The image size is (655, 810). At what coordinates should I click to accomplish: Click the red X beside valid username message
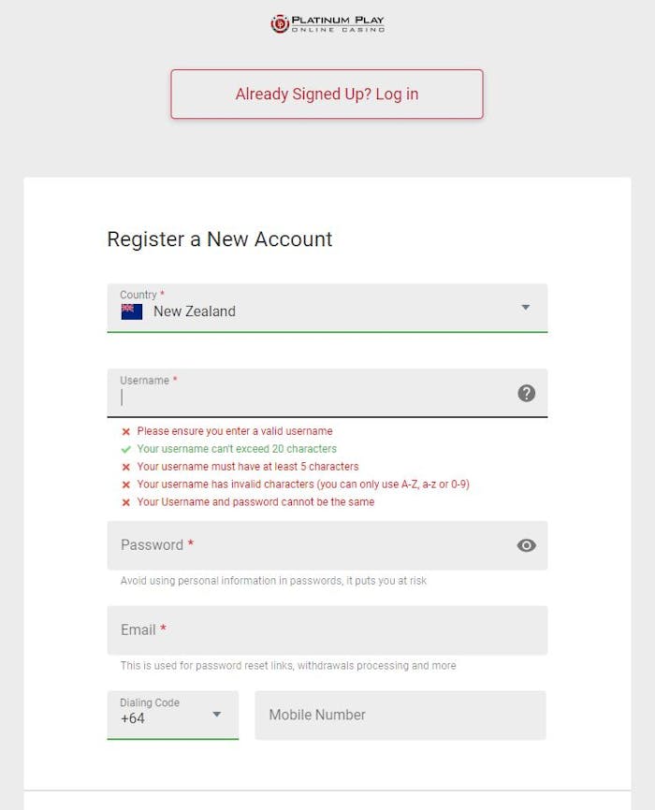[126, 432]
